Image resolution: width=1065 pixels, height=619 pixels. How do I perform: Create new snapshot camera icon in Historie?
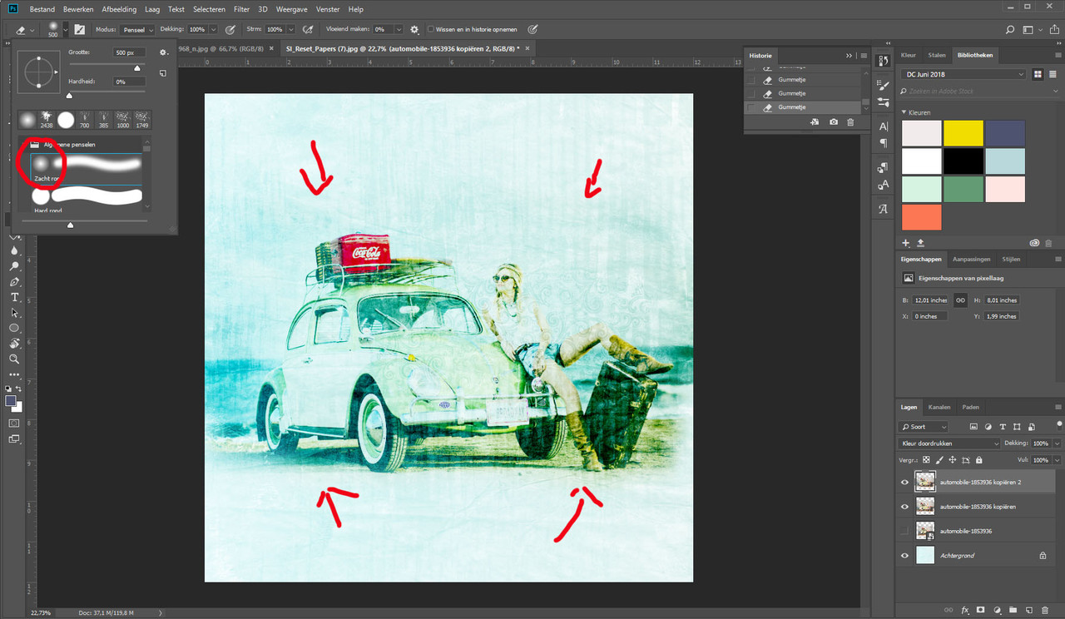click(x=834, y=122)
